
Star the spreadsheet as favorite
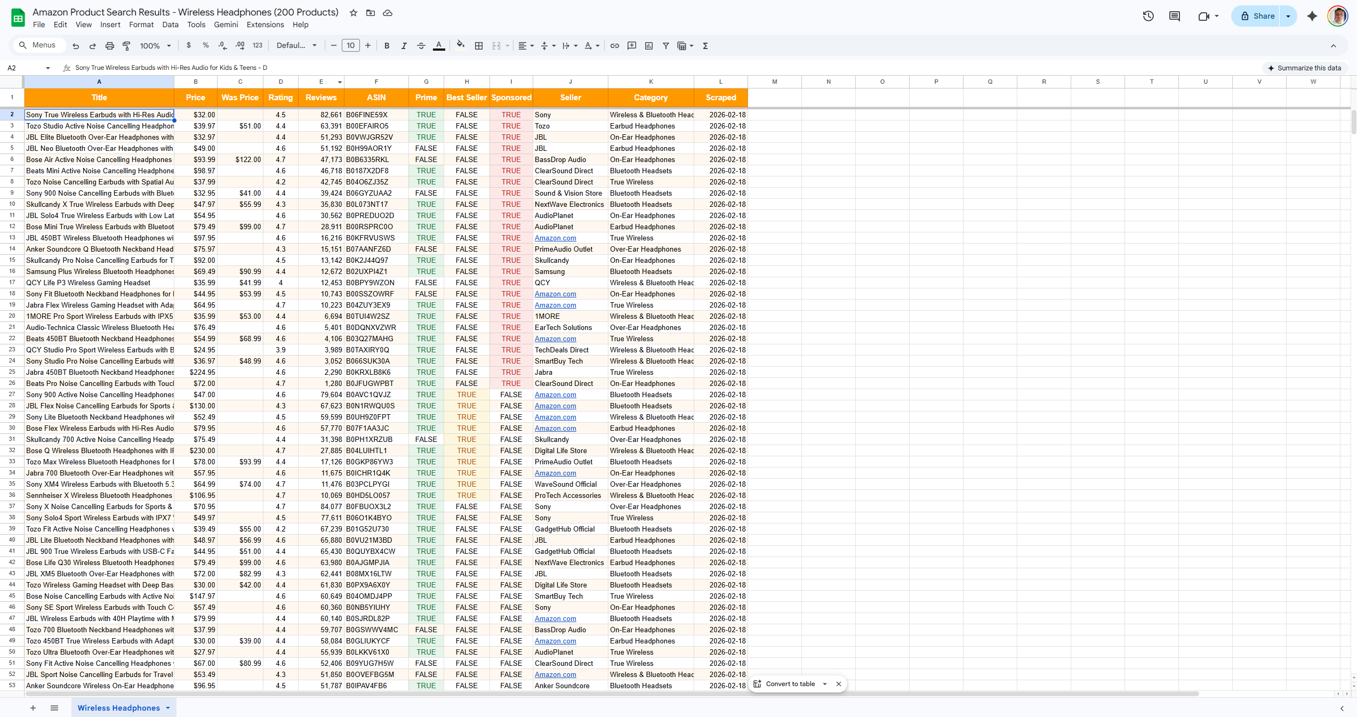click(x=353, y=12)
